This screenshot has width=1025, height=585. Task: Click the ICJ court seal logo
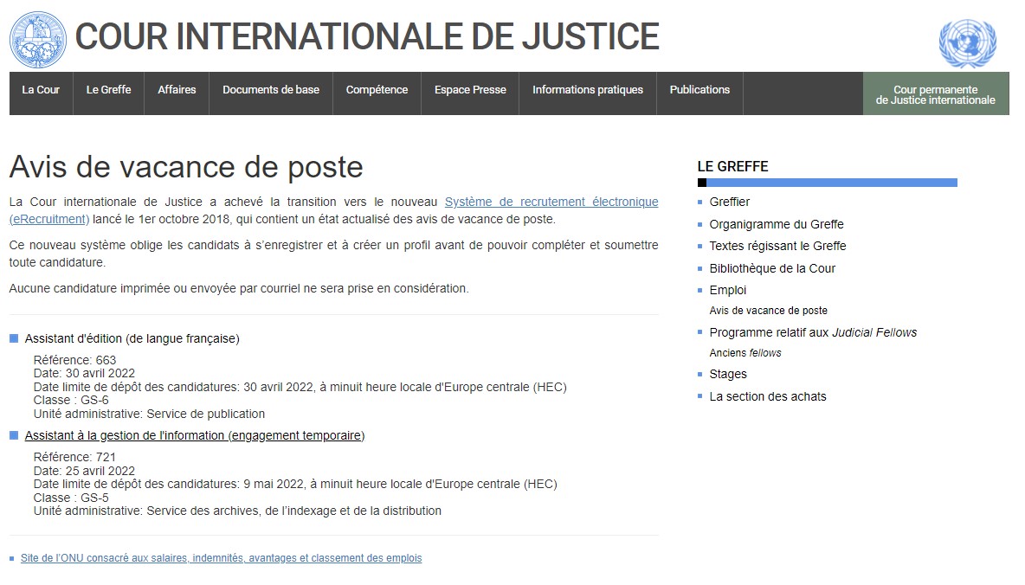(38, 39)
